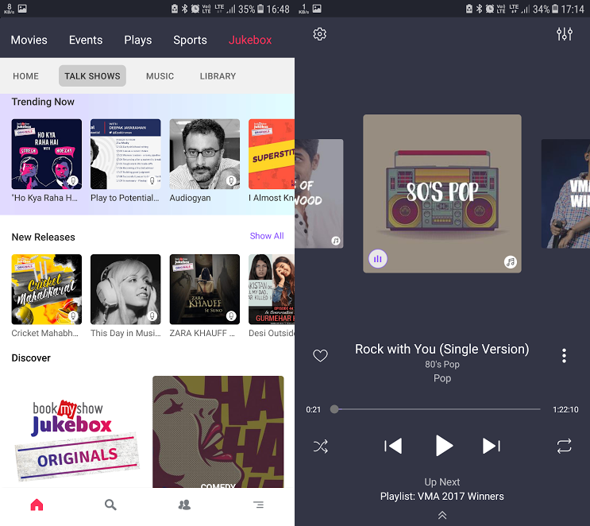Tap the search magnifier in bottom navigation
Image resolution: width=590 pixels, height=526 pixels.
110,505
